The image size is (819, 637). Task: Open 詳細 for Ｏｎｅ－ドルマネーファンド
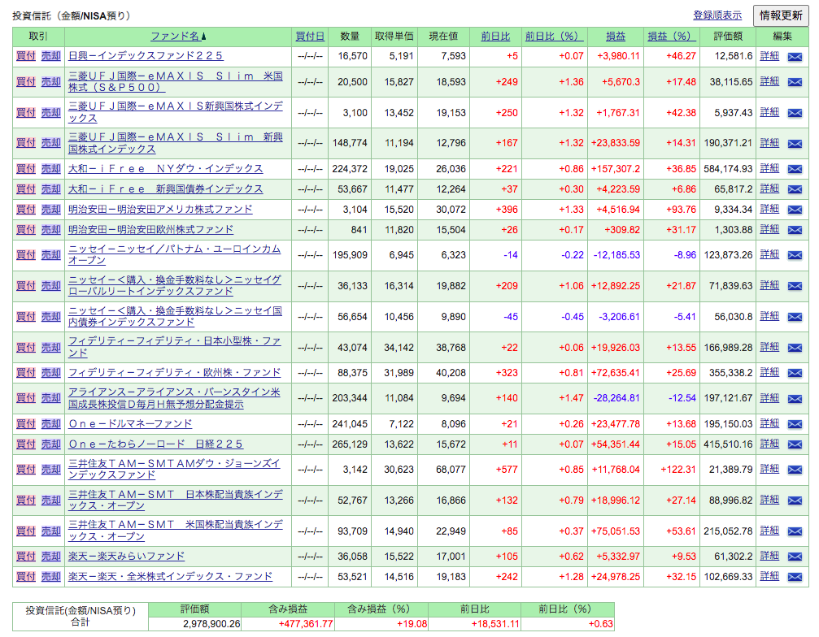click(x=769, y=423)
